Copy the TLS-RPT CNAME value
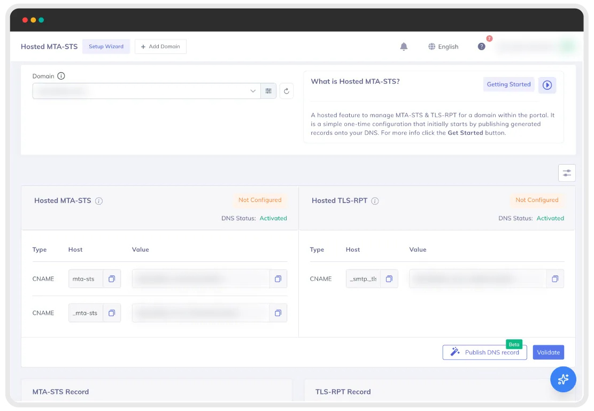 (555, 279)
